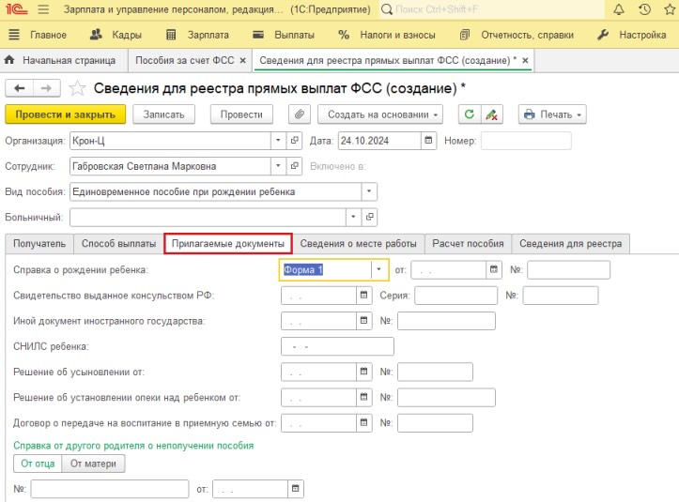Click the home icon of Начальная страница
679x502 pixels.
click(x=9, y=60)
